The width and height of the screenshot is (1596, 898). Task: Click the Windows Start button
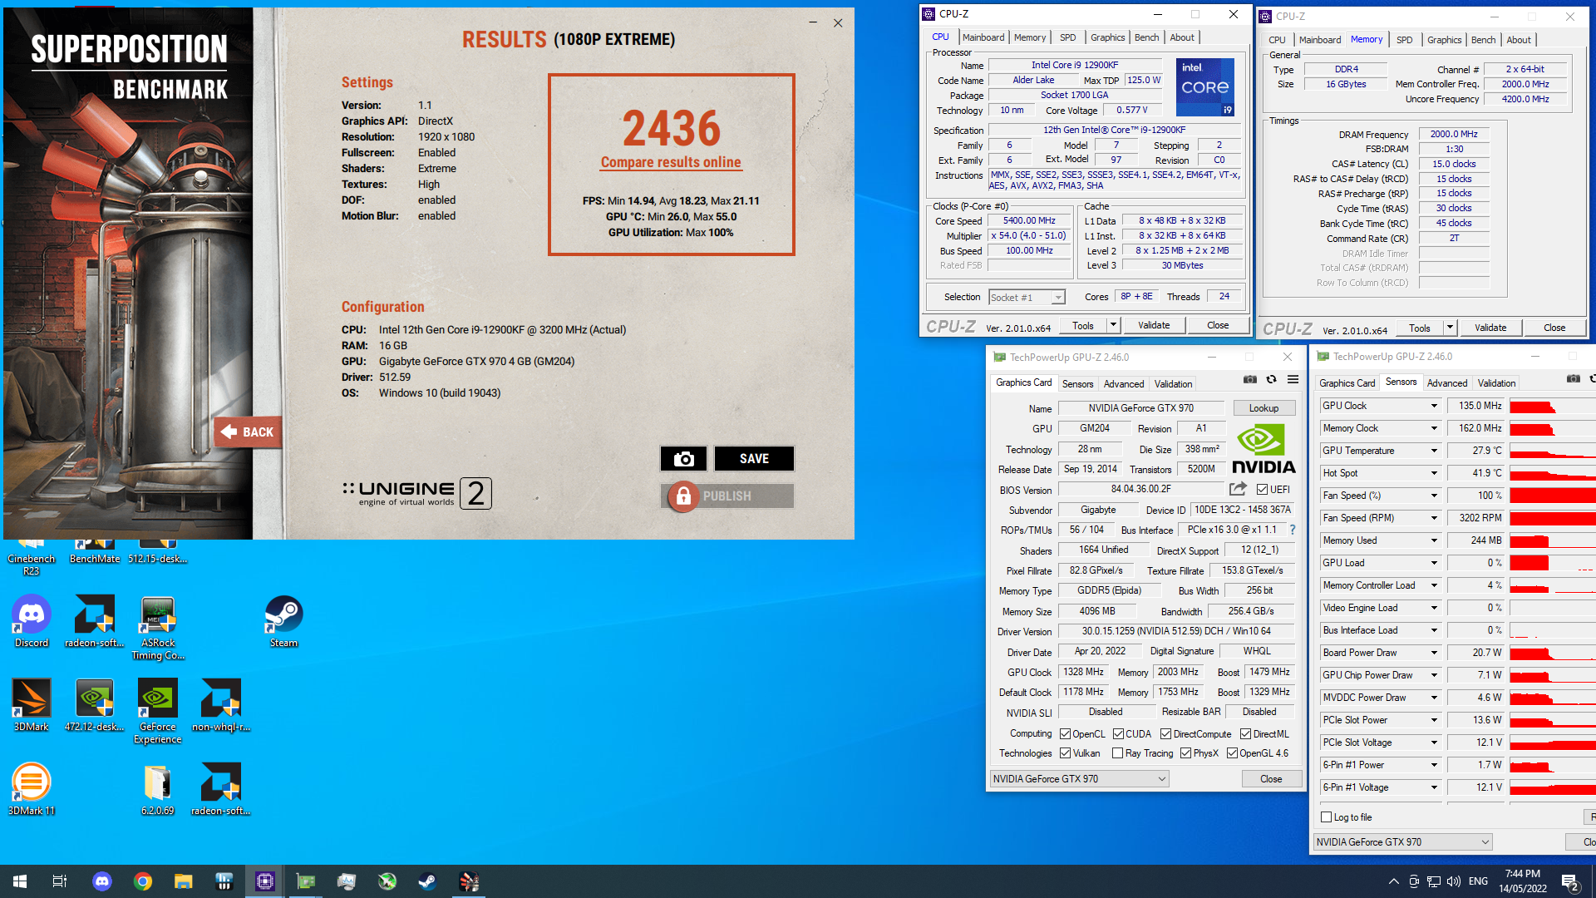[20, 881]
